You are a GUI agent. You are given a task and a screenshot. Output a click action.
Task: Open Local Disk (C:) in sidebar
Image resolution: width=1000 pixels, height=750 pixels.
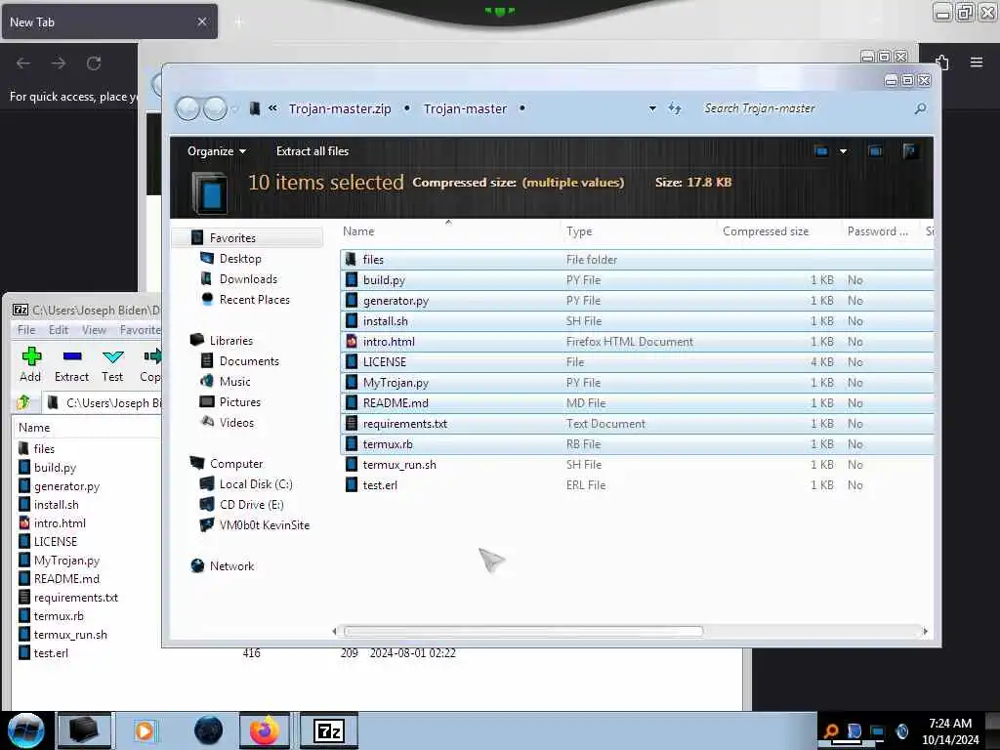tap(256, 484)
